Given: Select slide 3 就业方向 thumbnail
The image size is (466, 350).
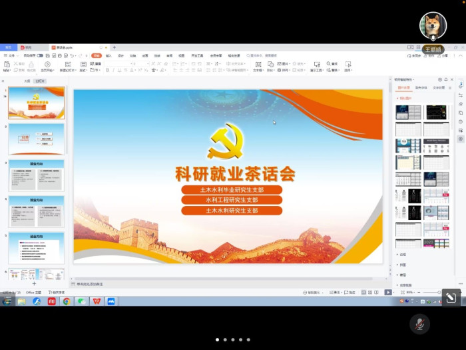Looking at the screenshot, I should tap(36, 175).
